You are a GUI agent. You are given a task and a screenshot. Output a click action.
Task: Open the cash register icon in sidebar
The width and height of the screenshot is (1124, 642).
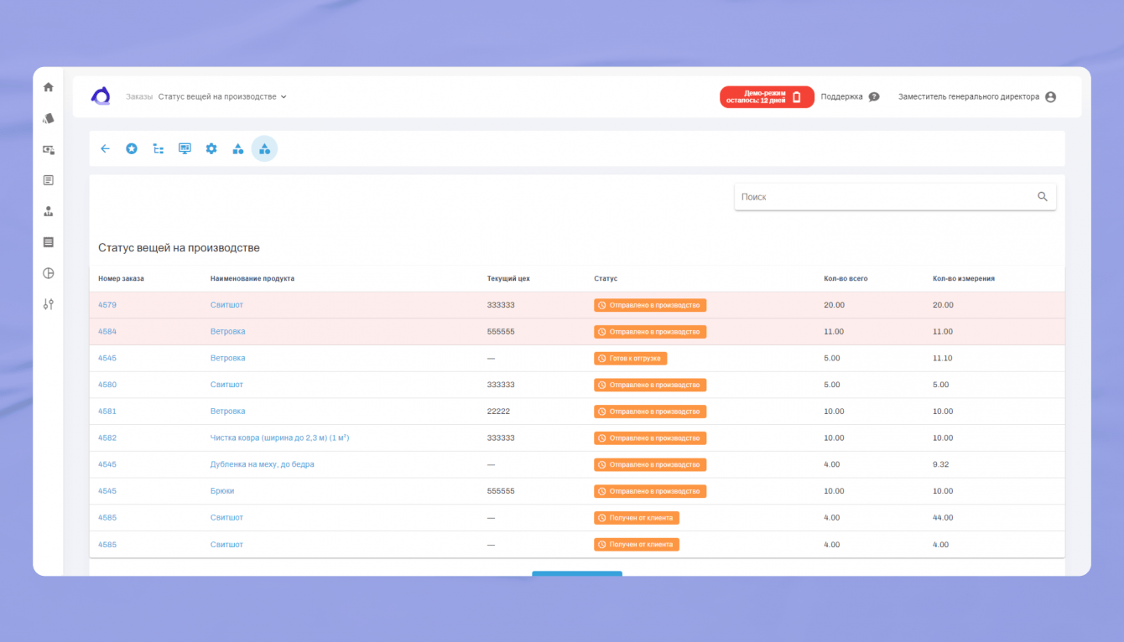click(48, 149)
